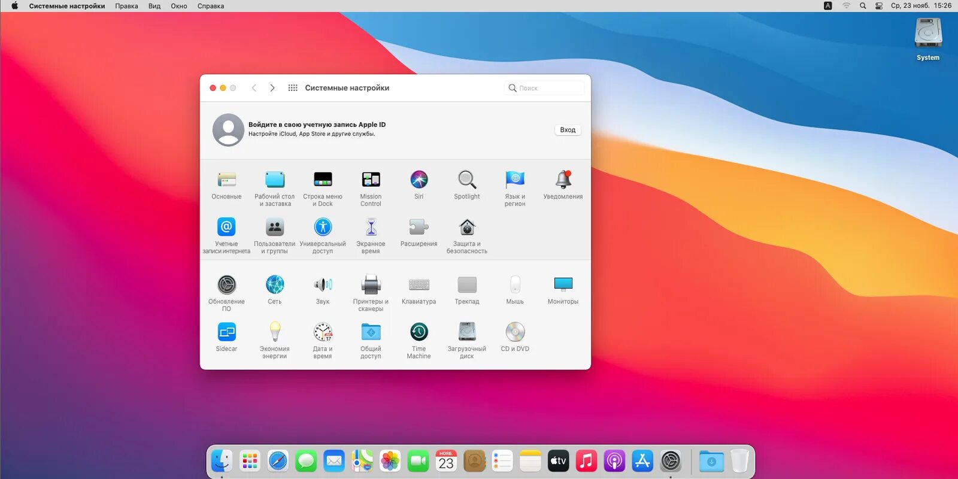Open Calendar from the Dock
The height and width of the screenshot is (479, 958).
(446, 461)
